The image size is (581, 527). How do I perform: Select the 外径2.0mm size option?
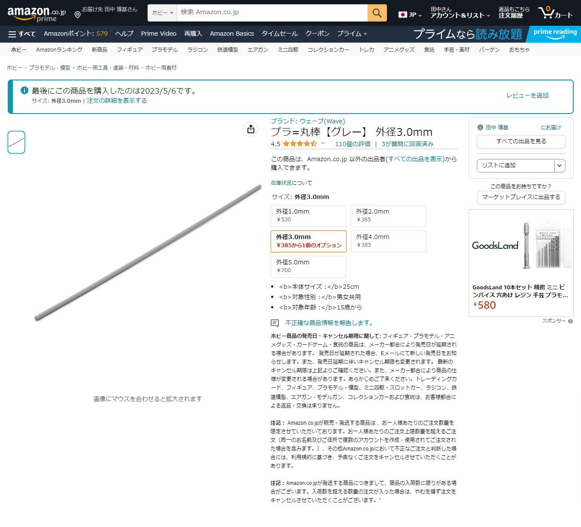[x=388, y=216]
